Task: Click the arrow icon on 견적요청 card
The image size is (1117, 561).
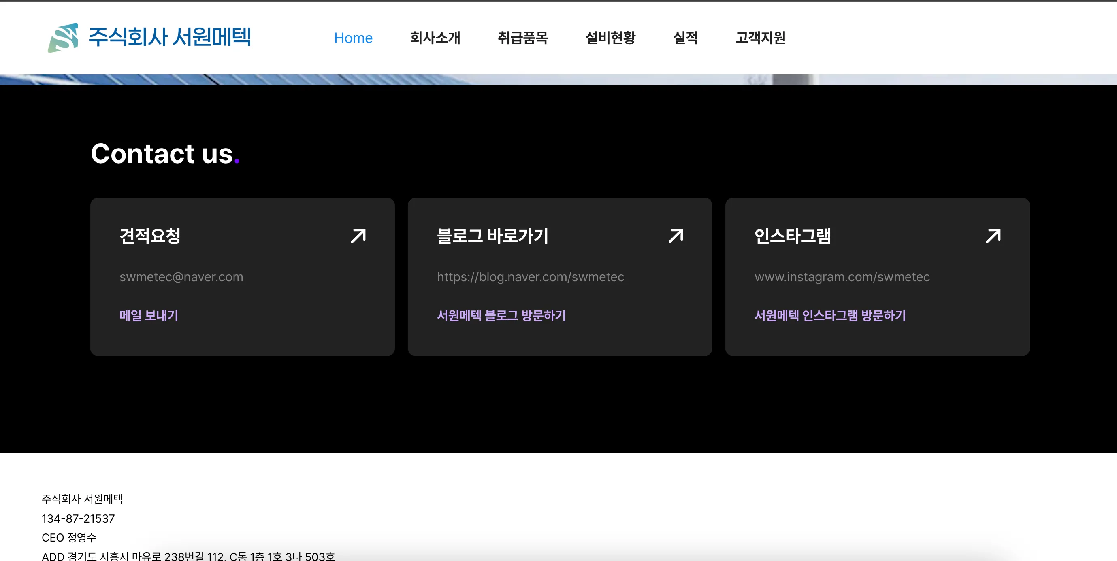Action: 358,236
